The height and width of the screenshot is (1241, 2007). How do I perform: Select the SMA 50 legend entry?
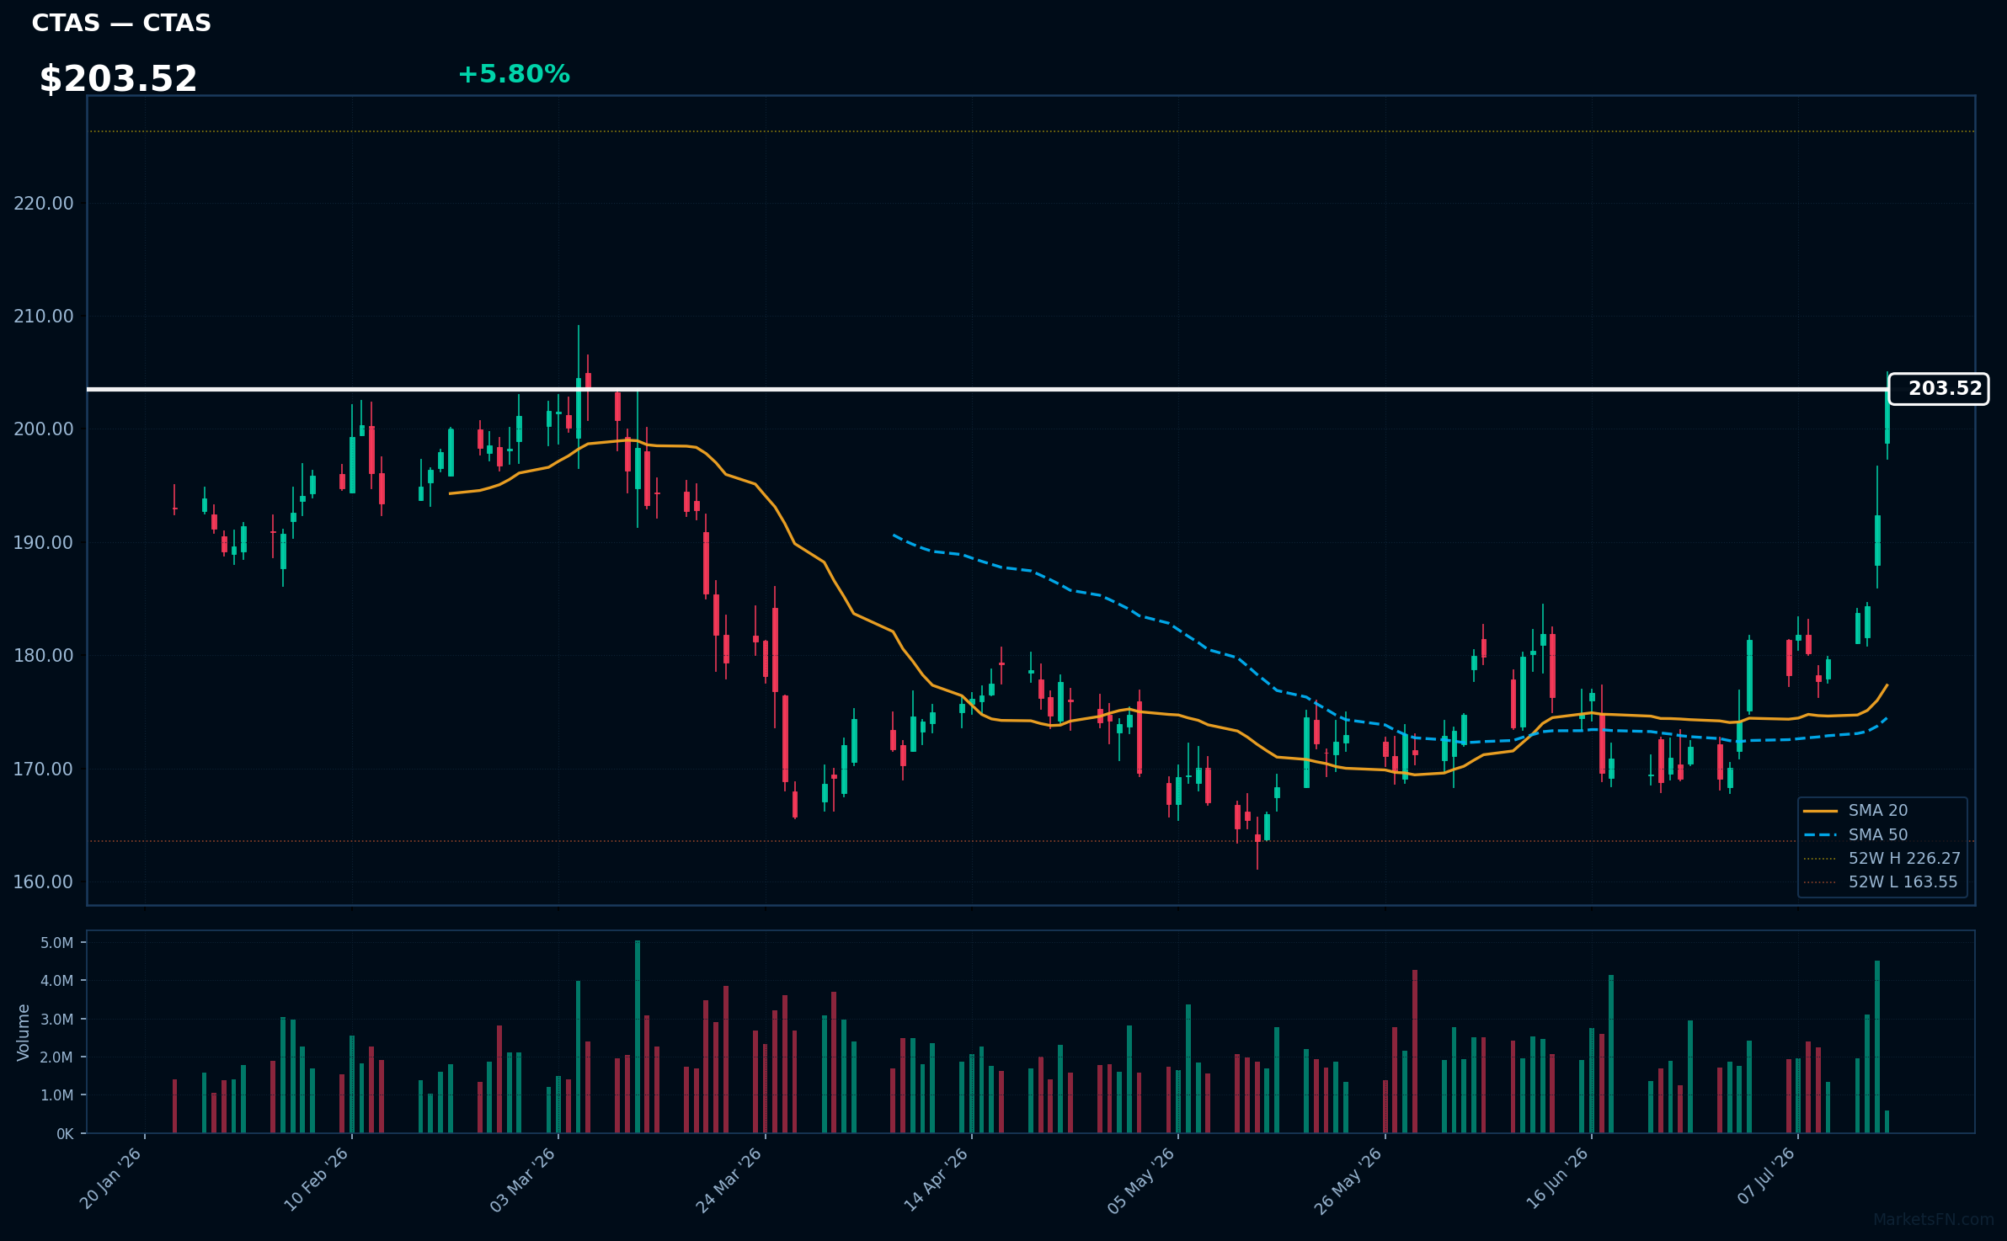coord(1855,834)
